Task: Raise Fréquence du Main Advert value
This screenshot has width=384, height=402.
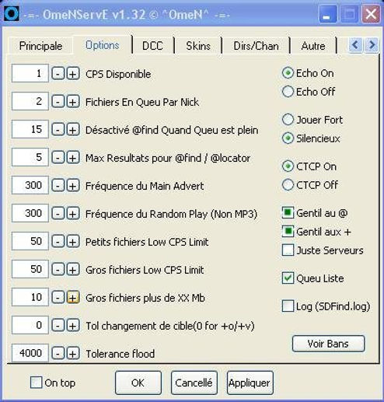Action: 73,186
